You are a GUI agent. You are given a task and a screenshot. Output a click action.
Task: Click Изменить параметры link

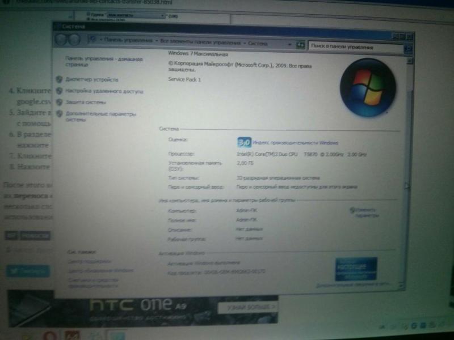tap(367, 212)
